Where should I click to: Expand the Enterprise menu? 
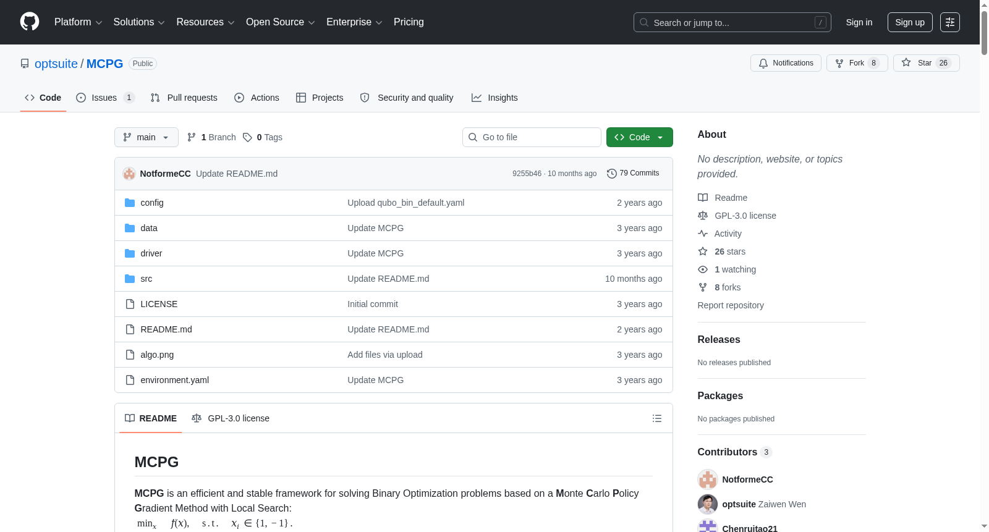click(354, 22)
